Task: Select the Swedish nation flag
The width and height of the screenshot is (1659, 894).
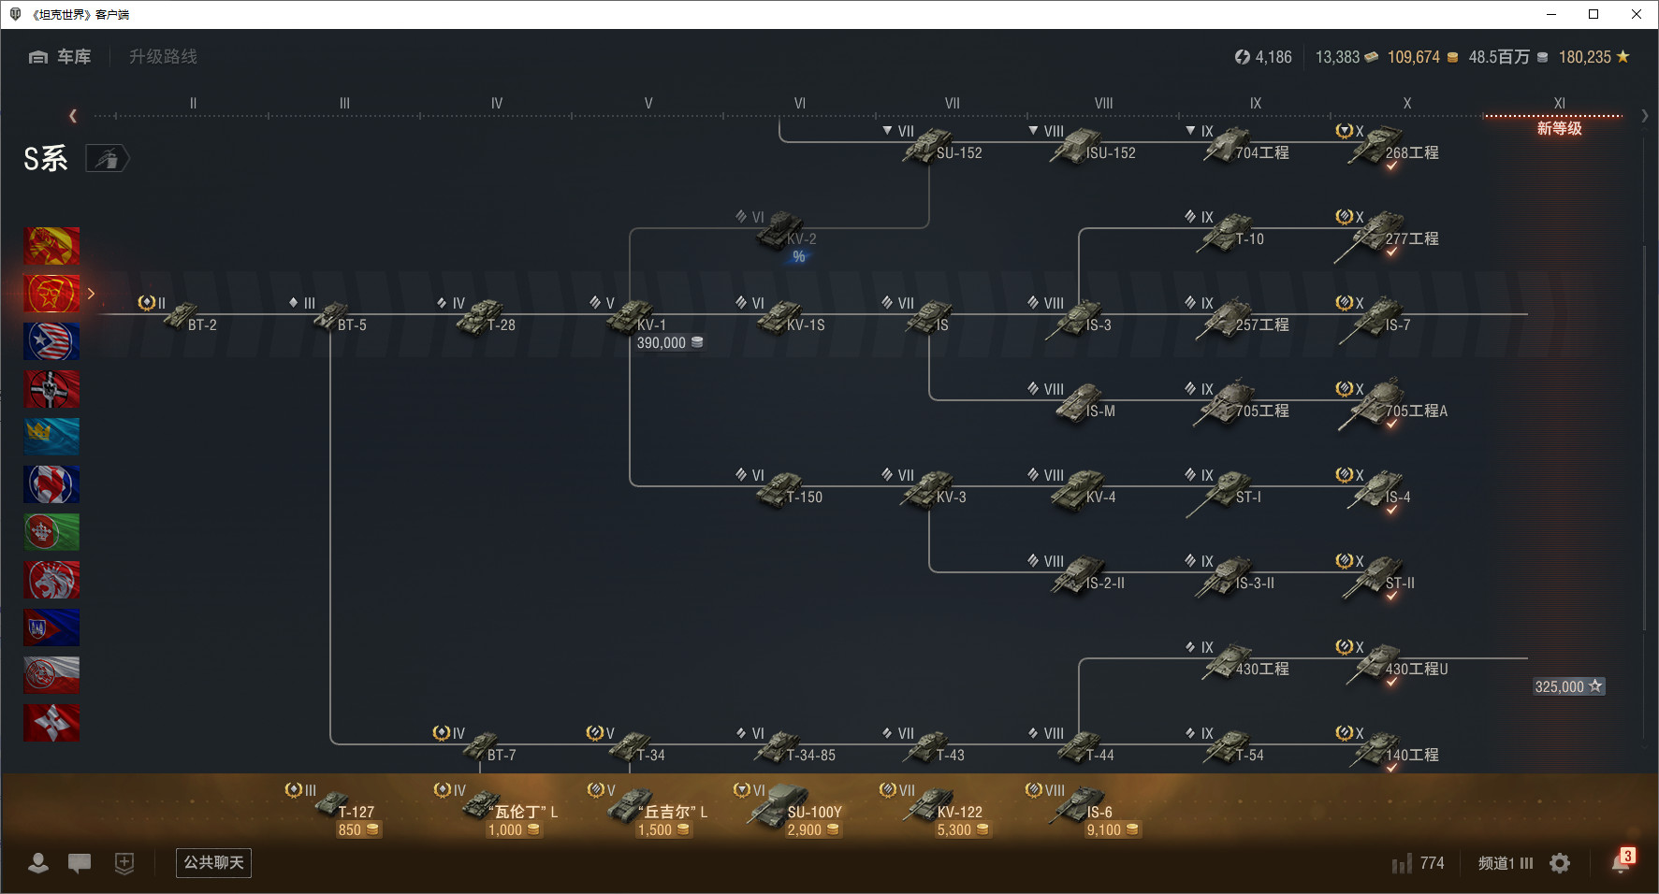Action: click(51, 437)
